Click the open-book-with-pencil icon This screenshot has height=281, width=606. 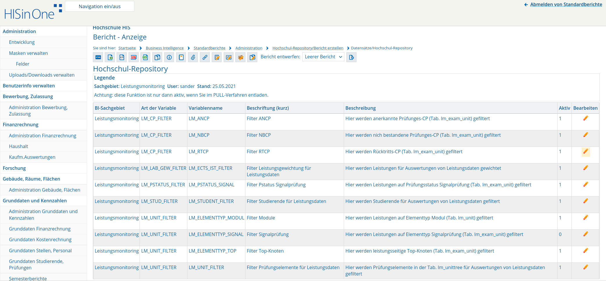coord(229,57)
